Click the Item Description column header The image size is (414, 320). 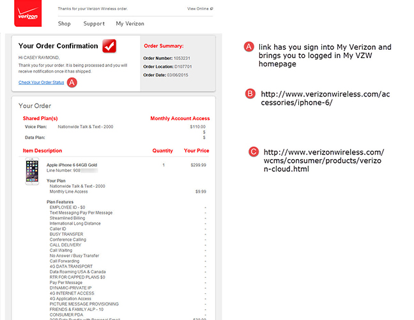coord(42,151)
